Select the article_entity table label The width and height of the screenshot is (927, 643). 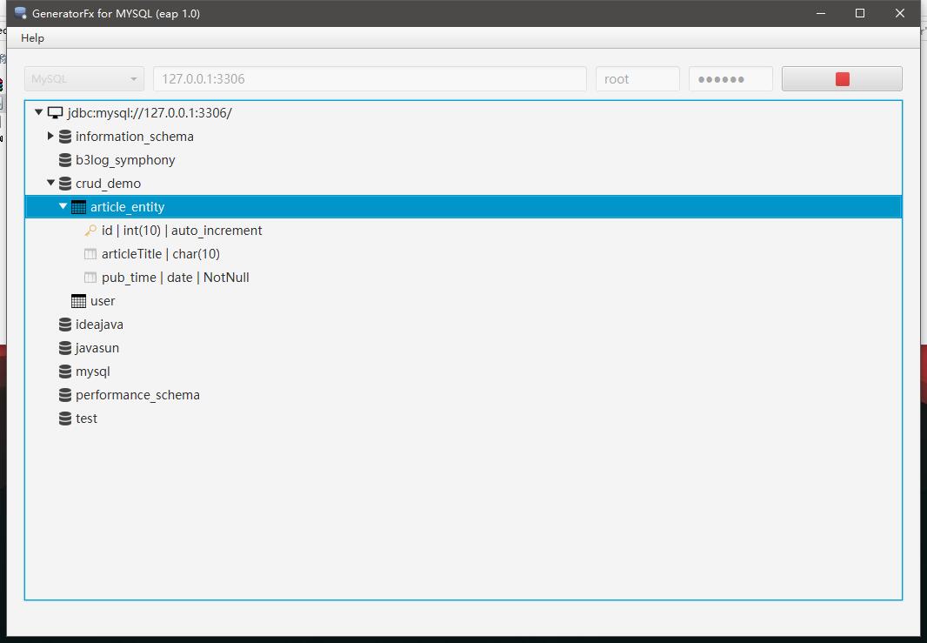click(127, 207)
